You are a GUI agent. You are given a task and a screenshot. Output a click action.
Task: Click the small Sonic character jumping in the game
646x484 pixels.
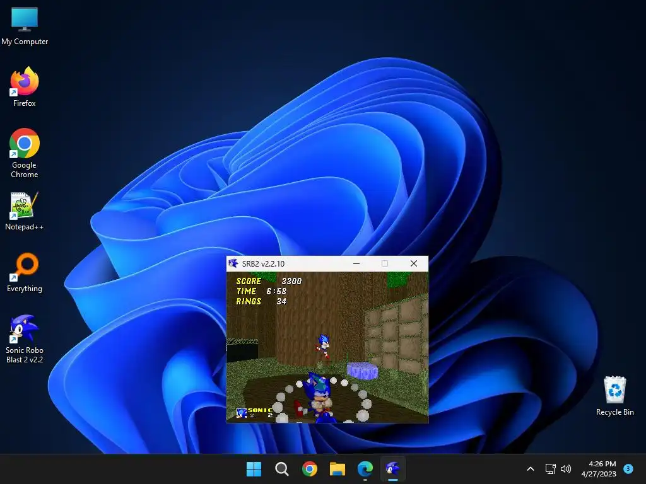pyautogui.click(x=324, y=346)
